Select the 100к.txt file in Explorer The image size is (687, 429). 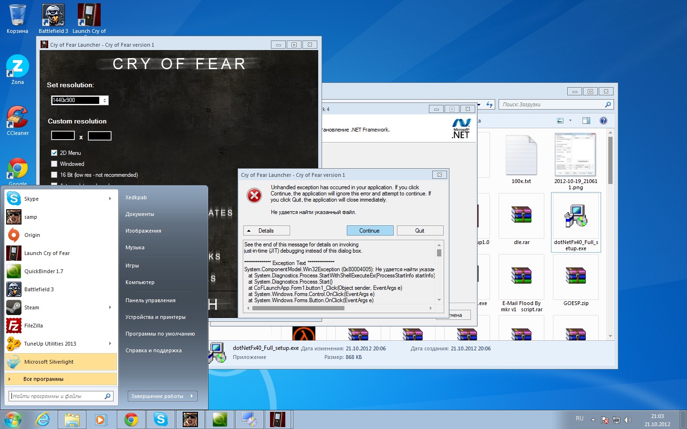pyautogui.click(x=521, y=160)
